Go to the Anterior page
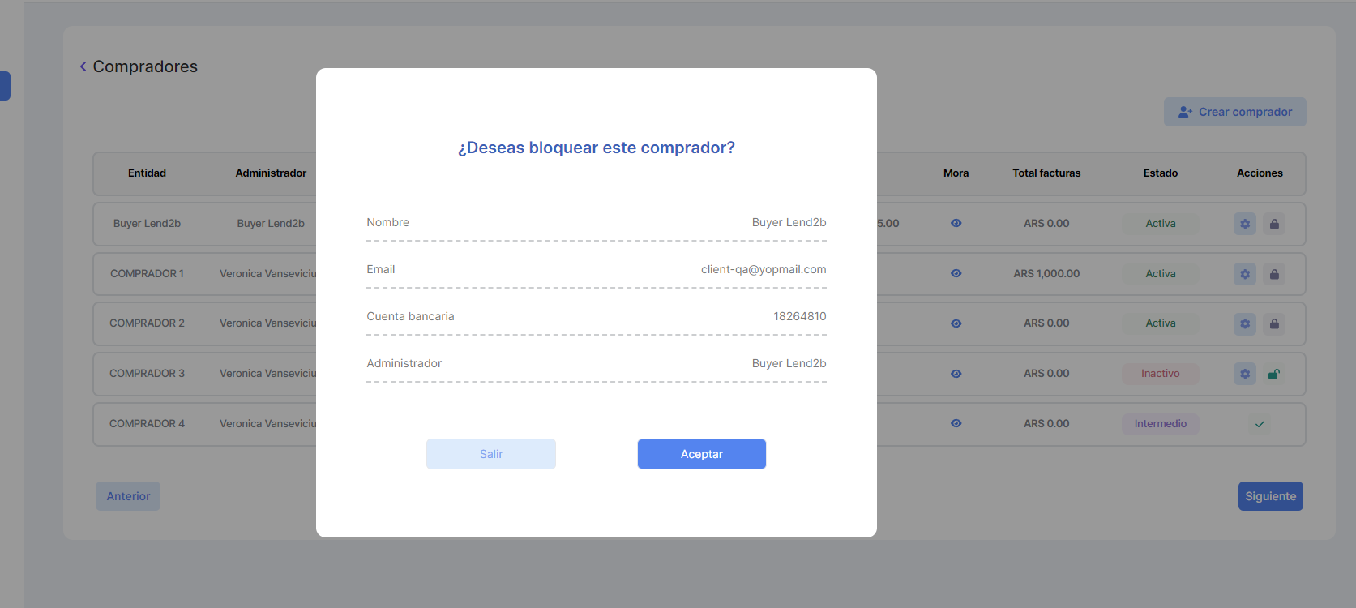 click(128, 496)
